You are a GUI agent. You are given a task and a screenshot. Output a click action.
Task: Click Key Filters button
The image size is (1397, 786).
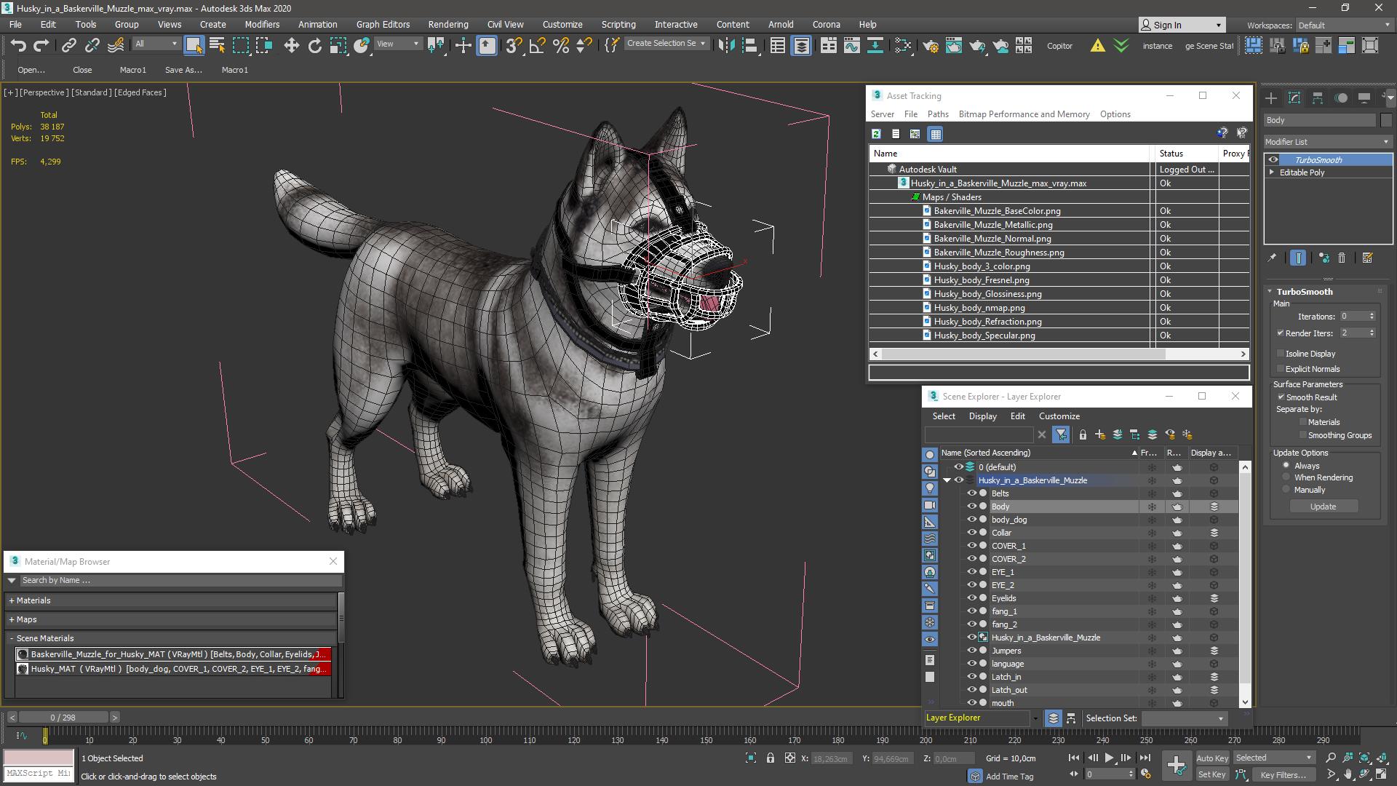(1283, 775)
